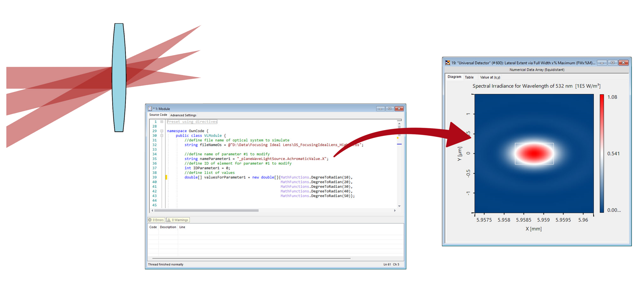Toggle the 0 Warnings filter
This screenshot has height=288, width=636.
(x=178, y=220)
